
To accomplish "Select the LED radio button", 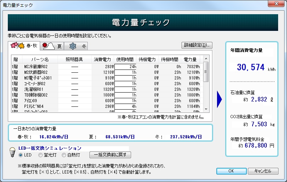I will click(21, 155).
